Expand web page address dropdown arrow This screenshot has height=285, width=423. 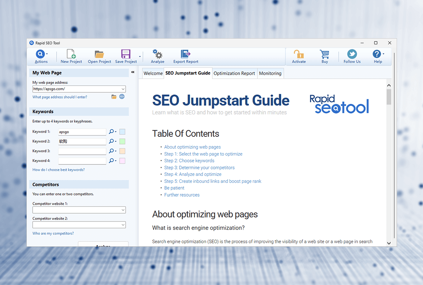point(123,89)
